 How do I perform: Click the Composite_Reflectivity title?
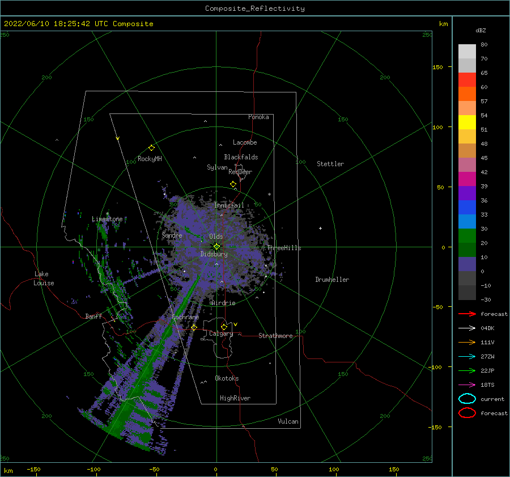255,9
